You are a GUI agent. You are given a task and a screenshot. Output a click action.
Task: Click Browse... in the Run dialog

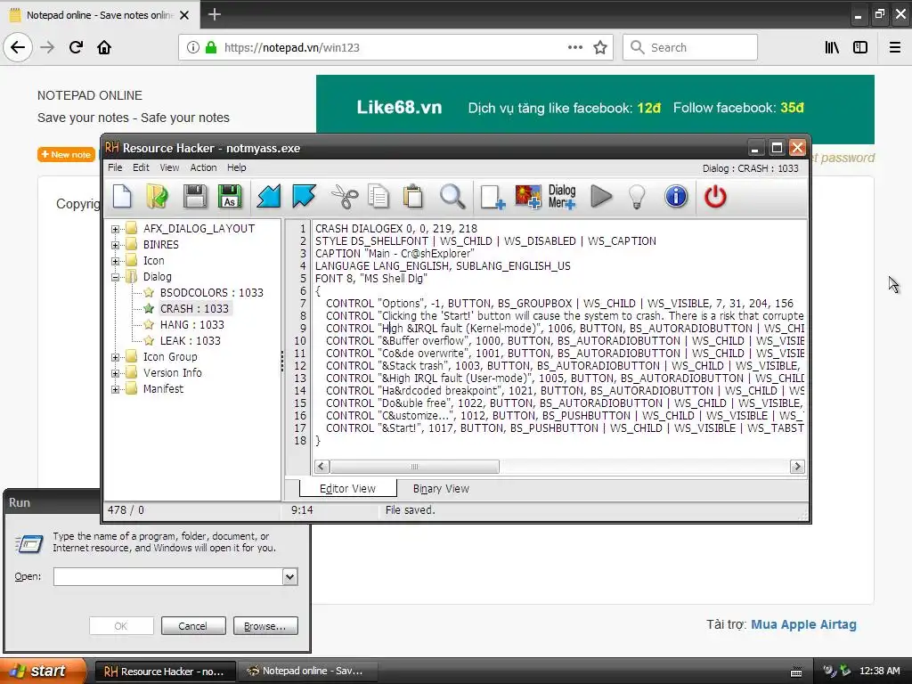click(x=265, y=626)
